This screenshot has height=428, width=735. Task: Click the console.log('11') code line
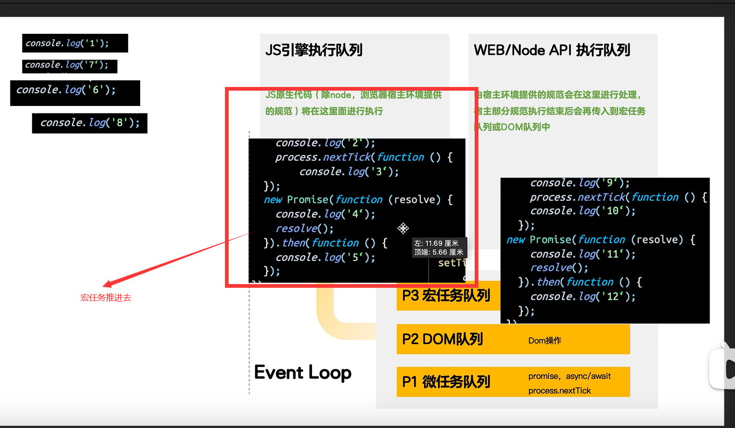tap(583, 254)
